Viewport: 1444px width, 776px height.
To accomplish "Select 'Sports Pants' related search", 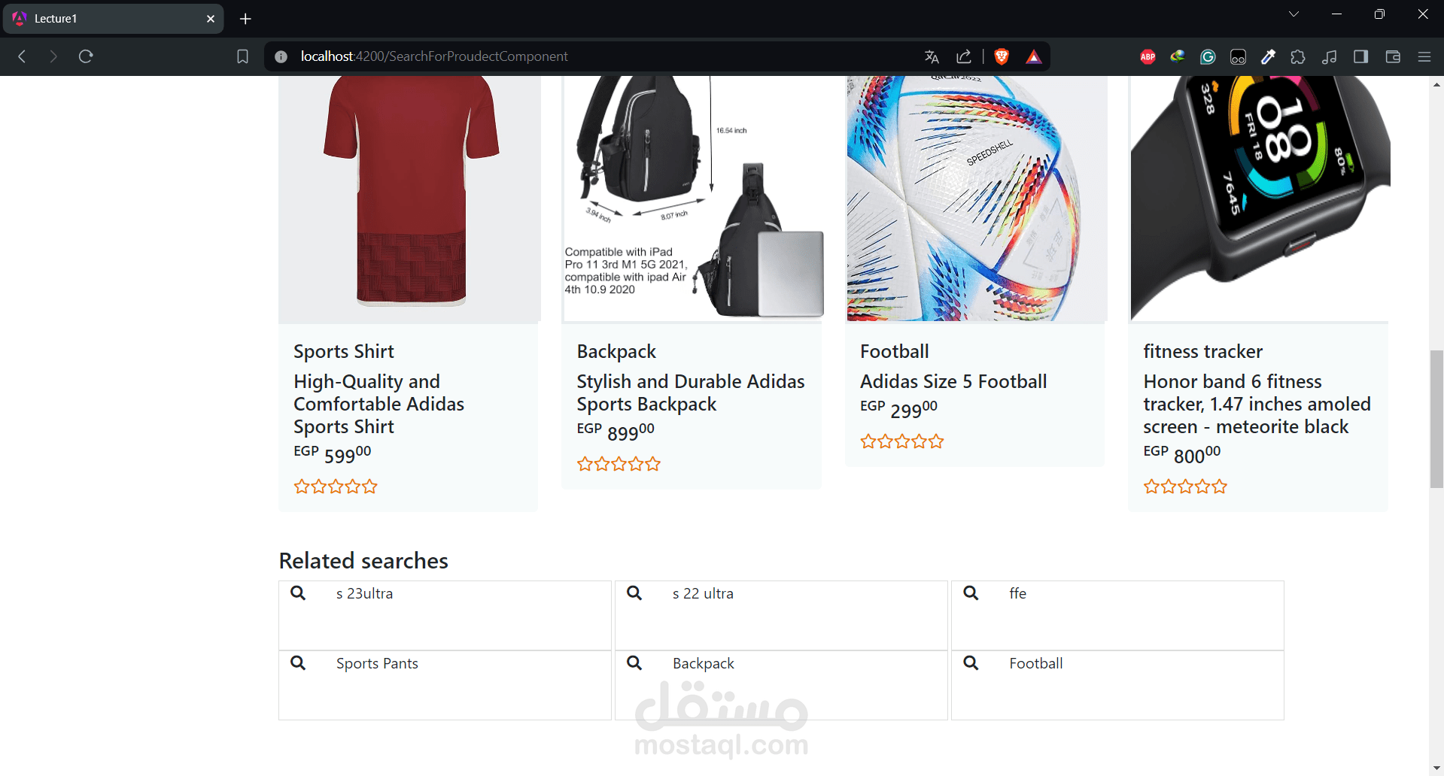I will 377,663.
